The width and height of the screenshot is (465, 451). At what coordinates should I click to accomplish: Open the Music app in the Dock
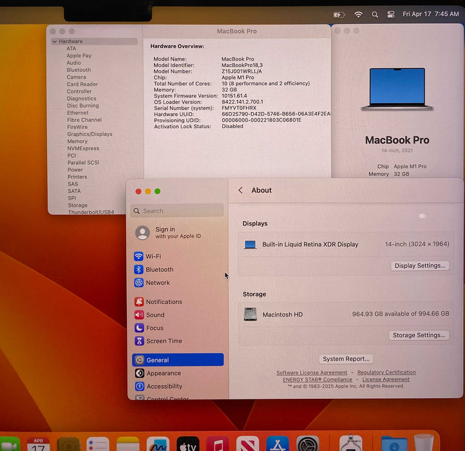click(218, 444)
